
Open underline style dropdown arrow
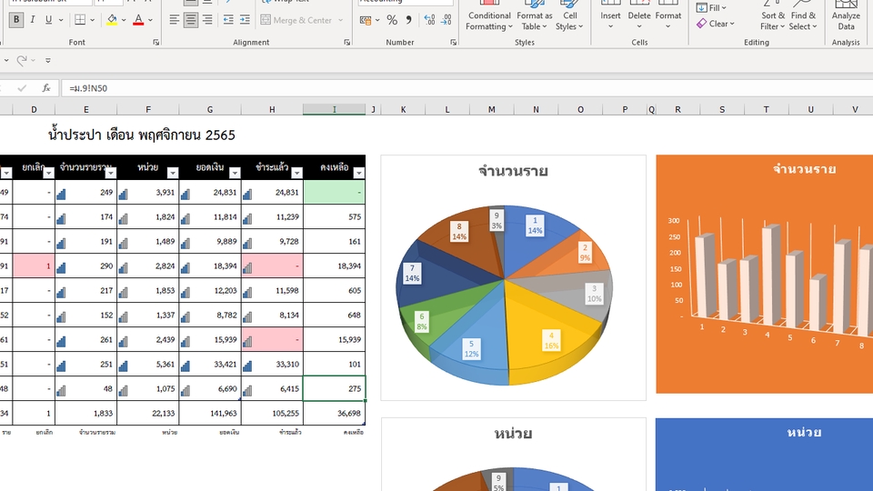(x=61, y=20)
